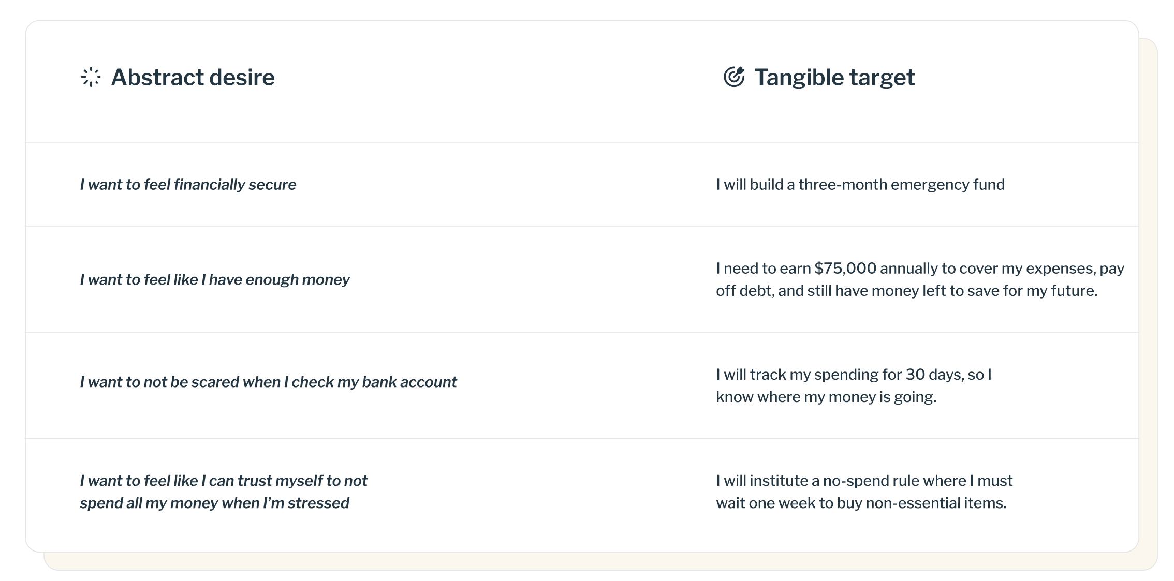This screenshot has height=581, width=1174.
Task: Click the beige shadow card behind the table
Action: click(600, 561)
